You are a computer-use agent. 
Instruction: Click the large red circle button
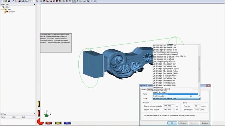[40, 121]
